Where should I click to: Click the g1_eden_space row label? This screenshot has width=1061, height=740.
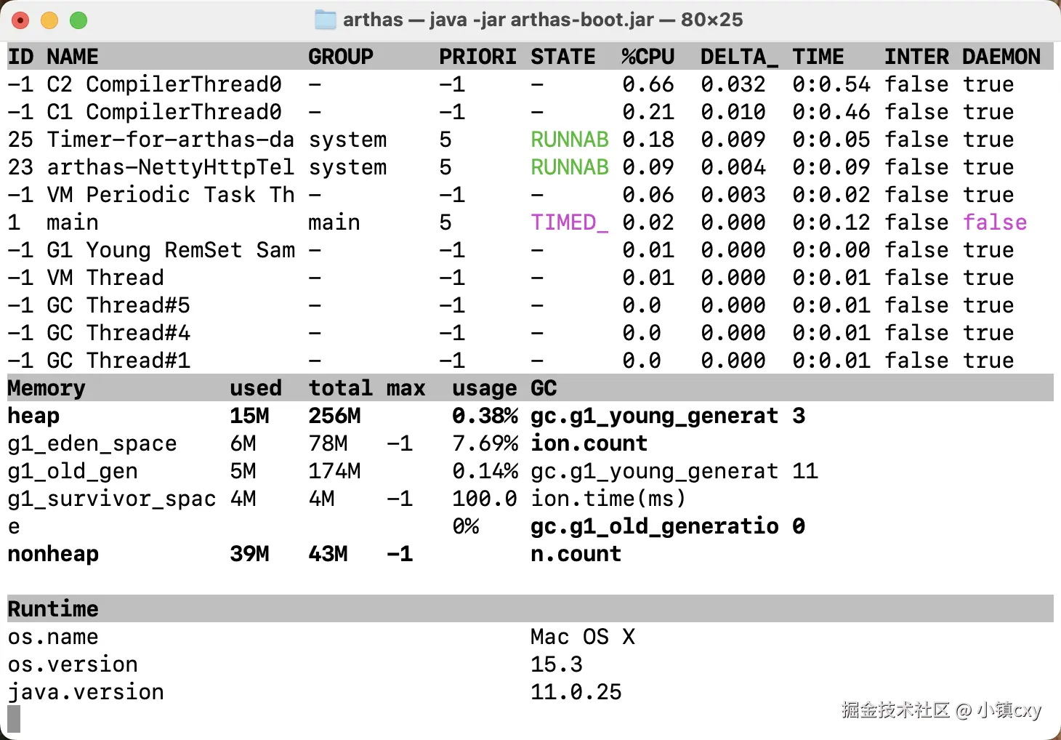92,443
